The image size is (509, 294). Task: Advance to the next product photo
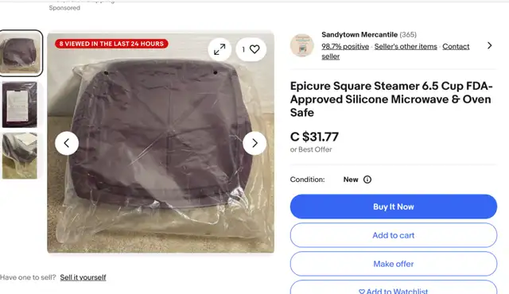coord(254,143)
